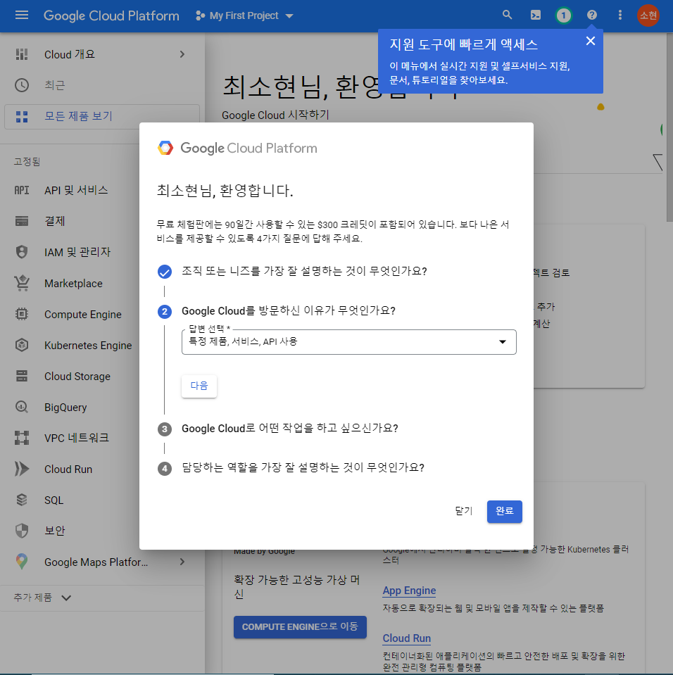Expand the 추가 제품 section
This screenshot has width=673, height=675.
tap(42, 598)
